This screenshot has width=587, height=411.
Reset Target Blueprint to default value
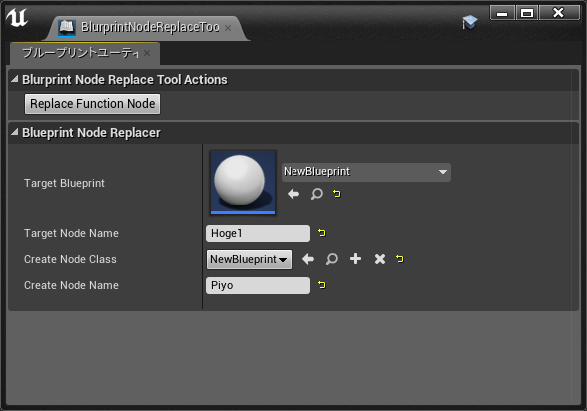pyautogui.click(x=337, y=193)
